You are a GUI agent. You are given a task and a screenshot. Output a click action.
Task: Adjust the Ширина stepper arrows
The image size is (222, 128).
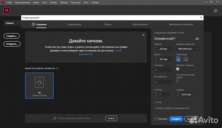[x=156, y=49]
